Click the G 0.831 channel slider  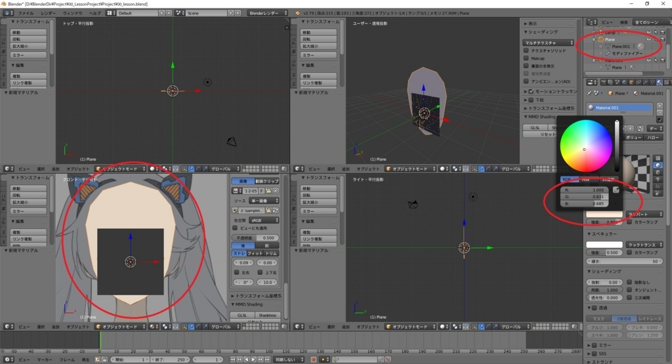(x=585, y=197)
